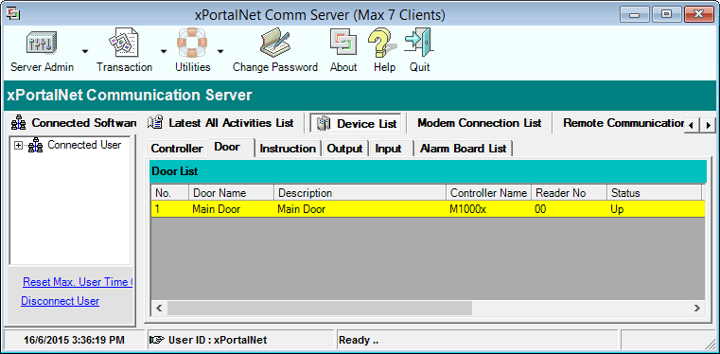
Task: Open the Help question mark icon
Action: coord(382,43)
